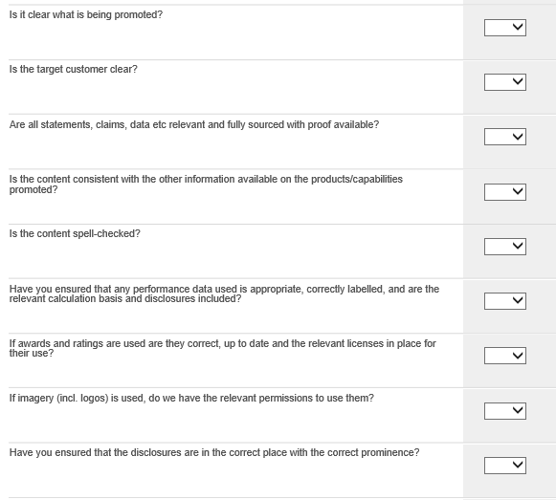
Task: Click the 'Is the content spell-checked?' label
Action: point(75,234)
